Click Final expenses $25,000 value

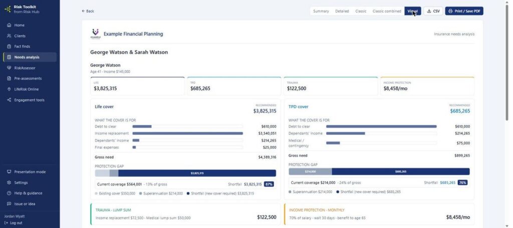(270, 147)
